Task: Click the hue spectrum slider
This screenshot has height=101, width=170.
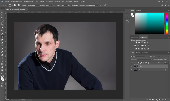Action: click(167, 24)
